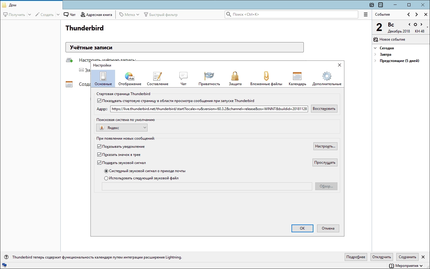This screenshot has width=430, height=269.
Task: Click the Учётные записи header
Action: 185,47
